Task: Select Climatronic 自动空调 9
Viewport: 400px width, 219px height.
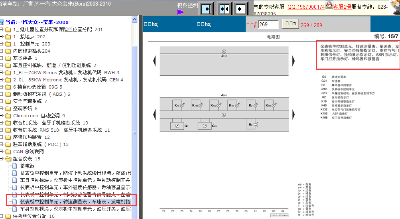Action: pos(39,116)
